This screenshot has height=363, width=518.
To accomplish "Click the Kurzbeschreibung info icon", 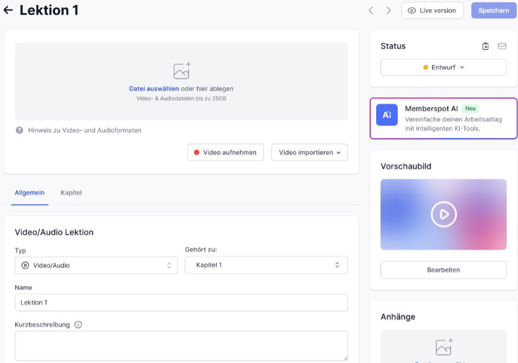I will (78, 325).
